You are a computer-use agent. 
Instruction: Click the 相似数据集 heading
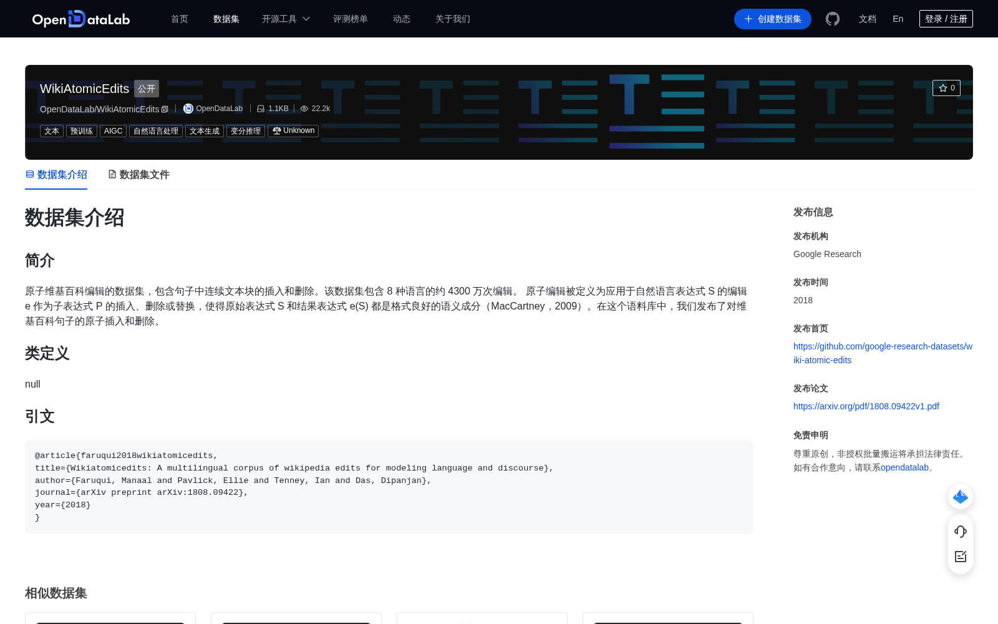point(56,593)
